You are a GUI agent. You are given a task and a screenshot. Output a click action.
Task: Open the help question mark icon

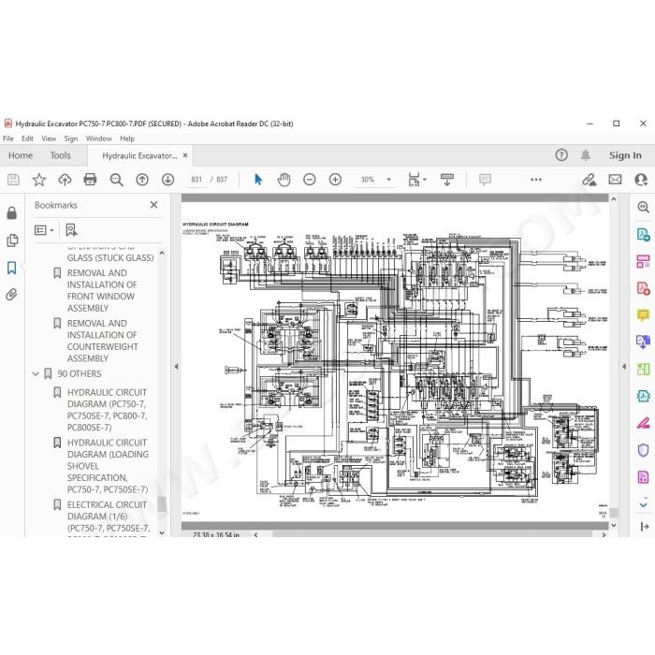(561, 155)
